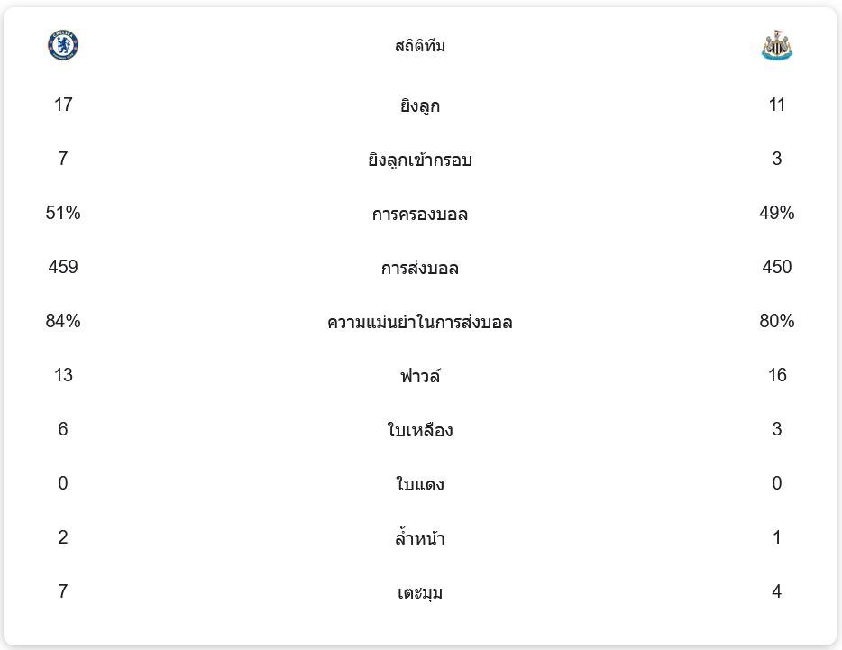
Task: Click Chelsea's 459 passes value
Action: pos(63,267)
